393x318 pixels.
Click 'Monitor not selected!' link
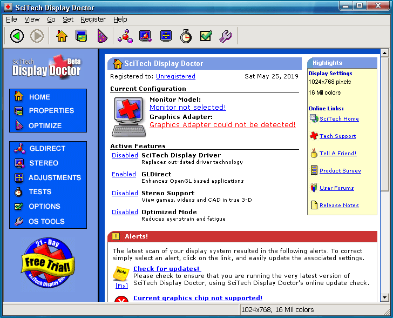point(188,108)
